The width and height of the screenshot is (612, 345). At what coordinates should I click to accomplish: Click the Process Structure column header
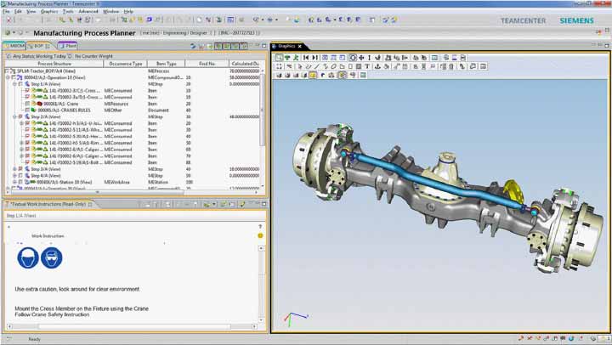(54, 64)
